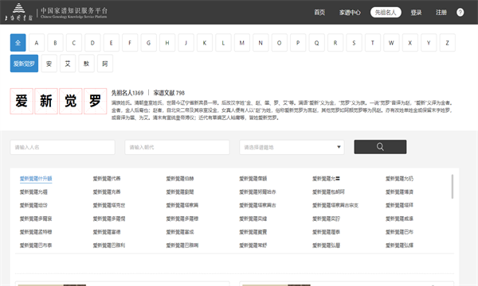
Task: Filter surnames by letter J
Action: tap(186, 43)
